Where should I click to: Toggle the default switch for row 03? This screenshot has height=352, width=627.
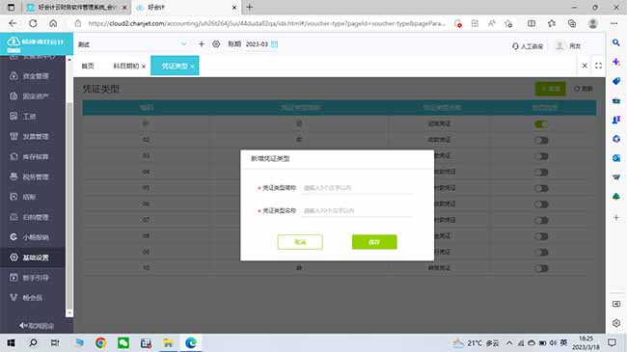[x=541, y=156]
